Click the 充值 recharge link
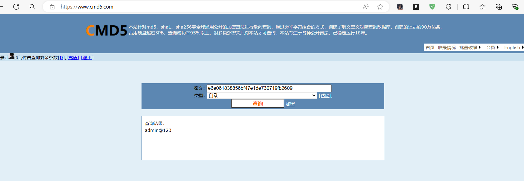Viewport: 524px width, 181px height. point(73,58)
